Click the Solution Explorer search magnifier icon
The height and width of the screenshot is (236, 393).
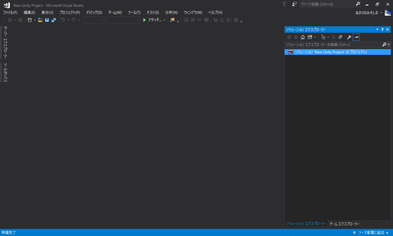(x=384, y=45)
